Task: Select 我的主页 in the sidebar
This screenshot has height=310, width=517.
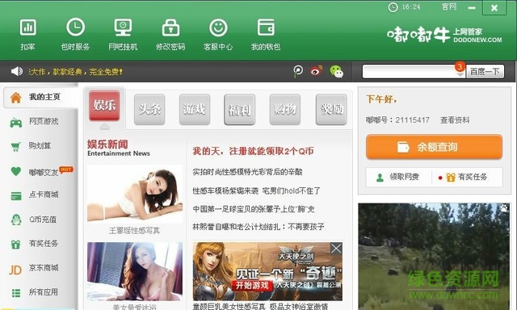Action: (40, 98)
